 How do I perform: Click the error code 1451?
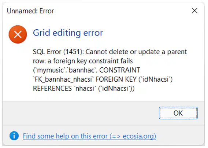pyautogui.click(x=73, y=52)
